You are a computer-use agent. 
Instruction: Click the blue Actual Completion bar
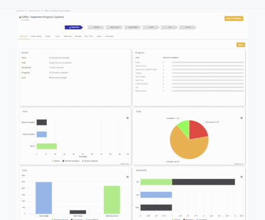click(x=41, y=134)
